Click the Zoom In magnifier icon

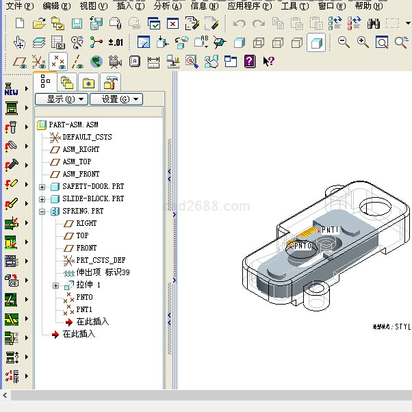click(363, 42)
